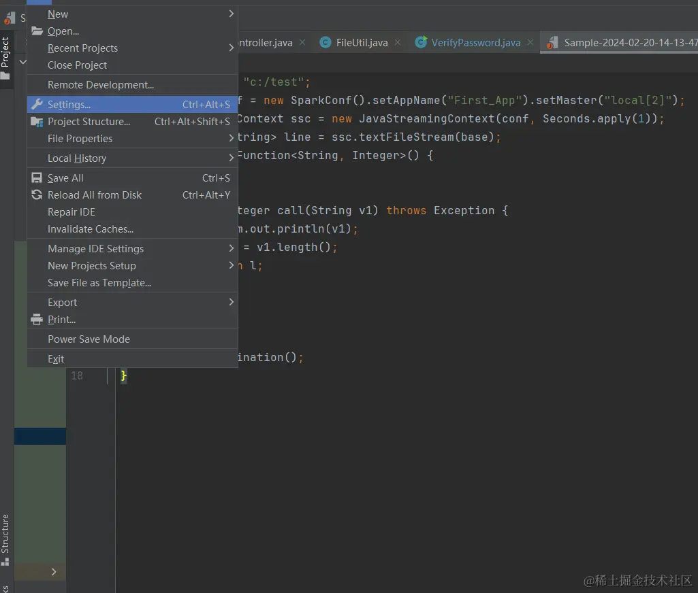Choose Close Project

coord(132,65)
